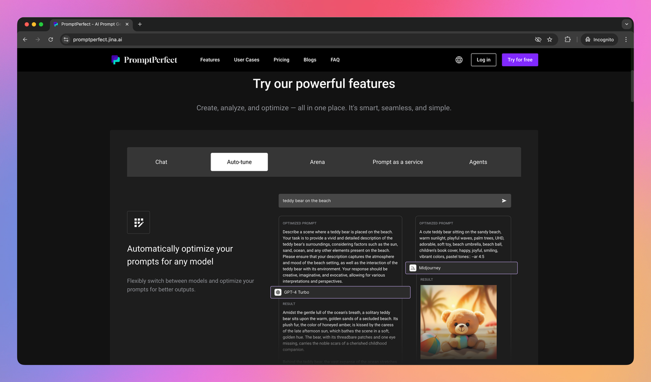Image resolution: width=651 pixels, height=382 pixels.
Task: Click the 'Try our powerful features' heading
Action: (x=324, y=83)
